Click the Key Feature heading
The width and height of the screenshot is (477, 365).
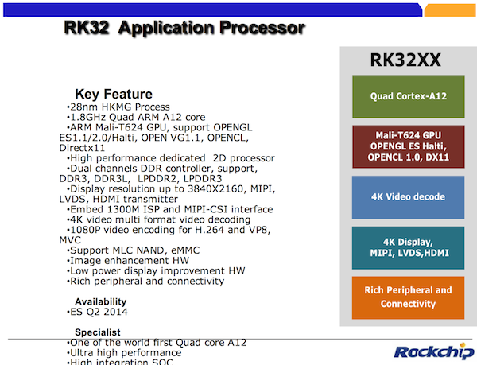coord(114,94)
